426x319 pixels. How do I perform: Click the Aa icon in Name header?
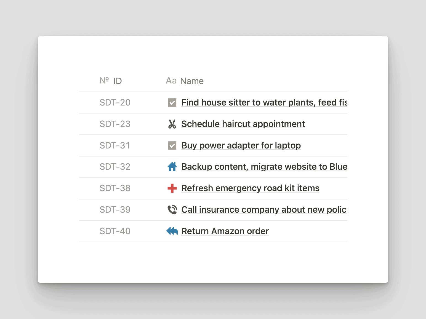click(171, 81)
